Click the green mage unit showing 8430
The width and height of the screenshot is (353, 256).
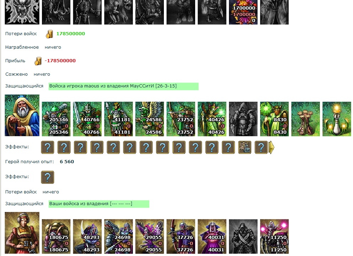(274, 119)
